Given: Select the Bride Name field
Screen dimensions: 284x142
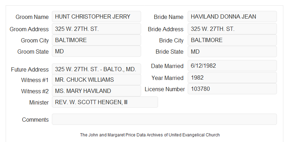Looking at the screenshot, I should [232, 16].
